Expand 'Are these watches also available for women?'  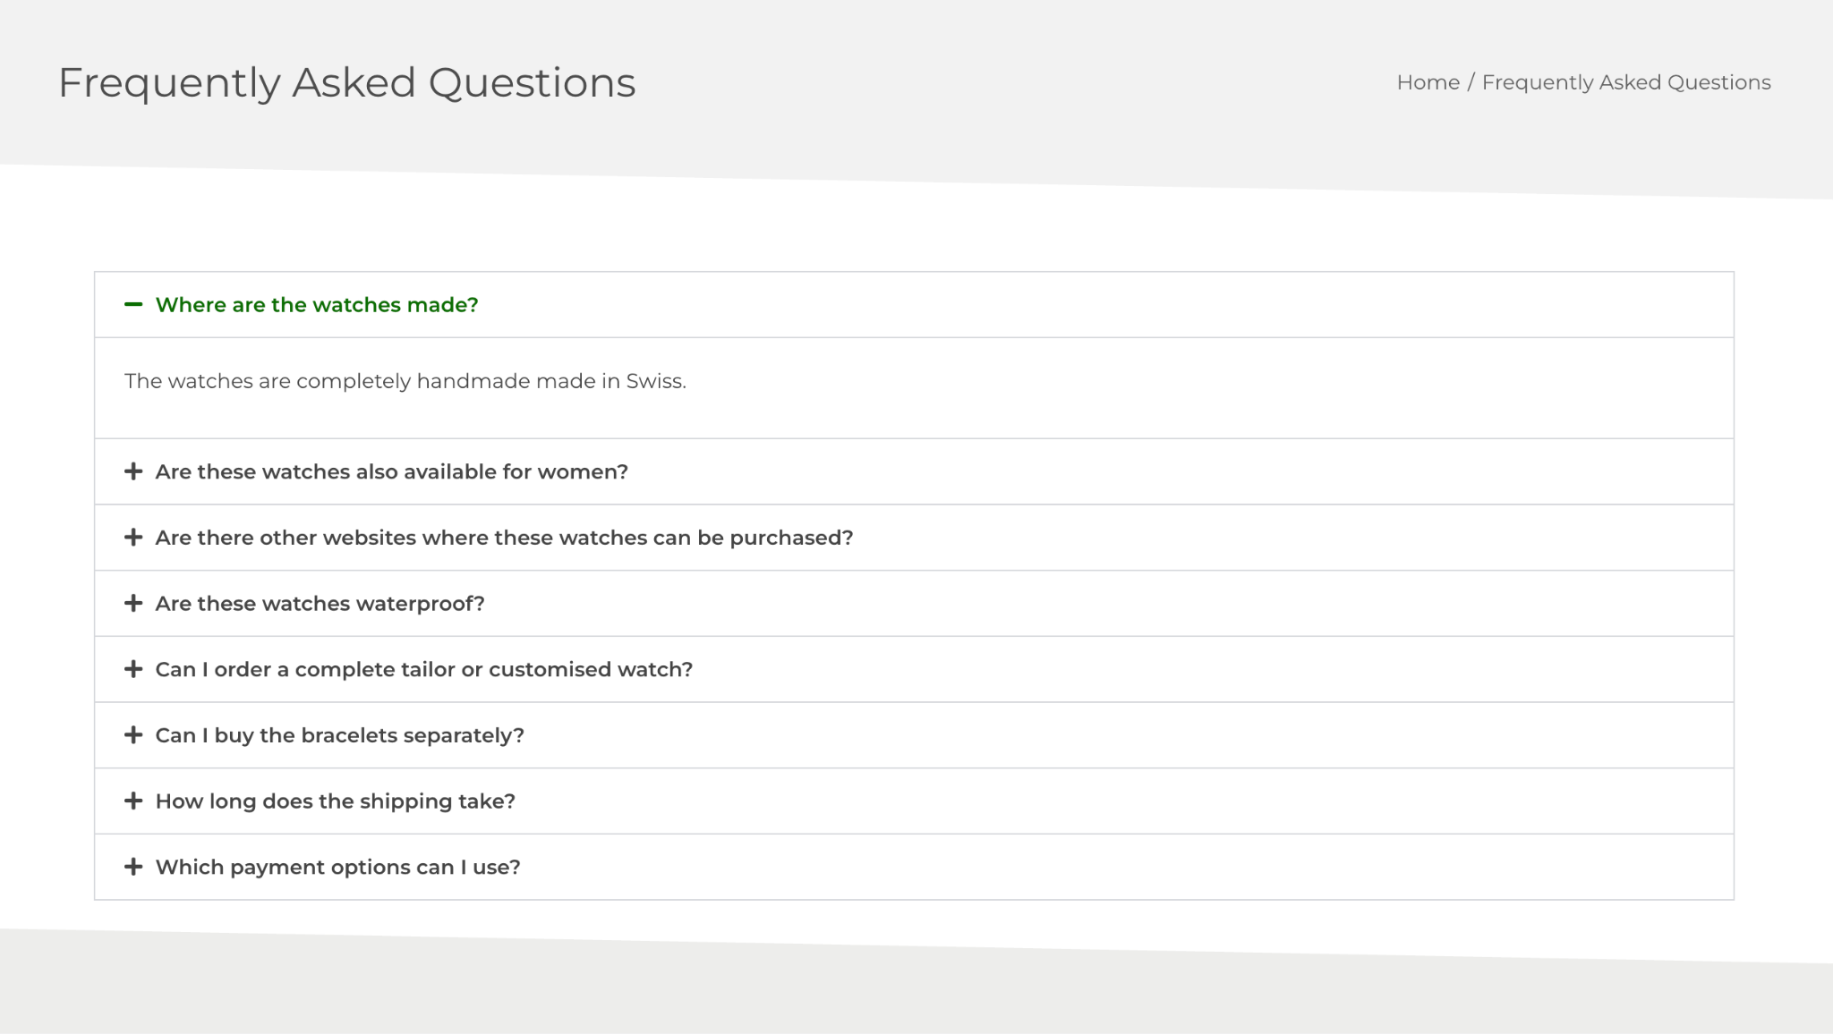(391, 471)
